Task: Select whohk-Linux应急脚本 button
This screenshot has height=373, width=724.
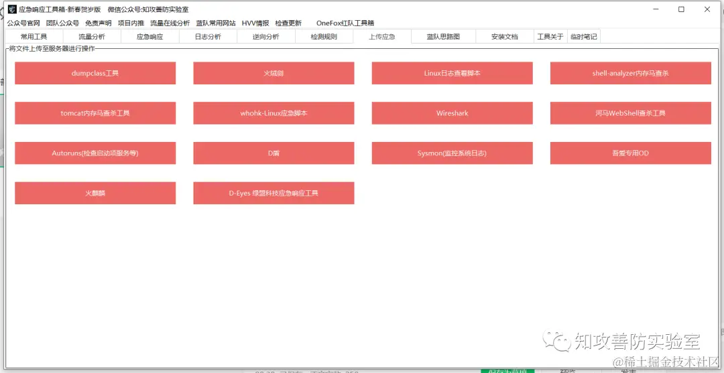Action: pyautogui.click(x=274, y=113)
